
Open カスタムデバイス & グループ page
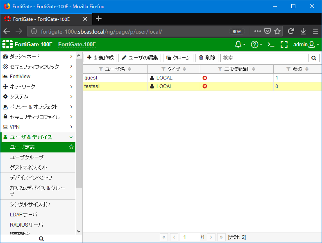click(38, 191)
